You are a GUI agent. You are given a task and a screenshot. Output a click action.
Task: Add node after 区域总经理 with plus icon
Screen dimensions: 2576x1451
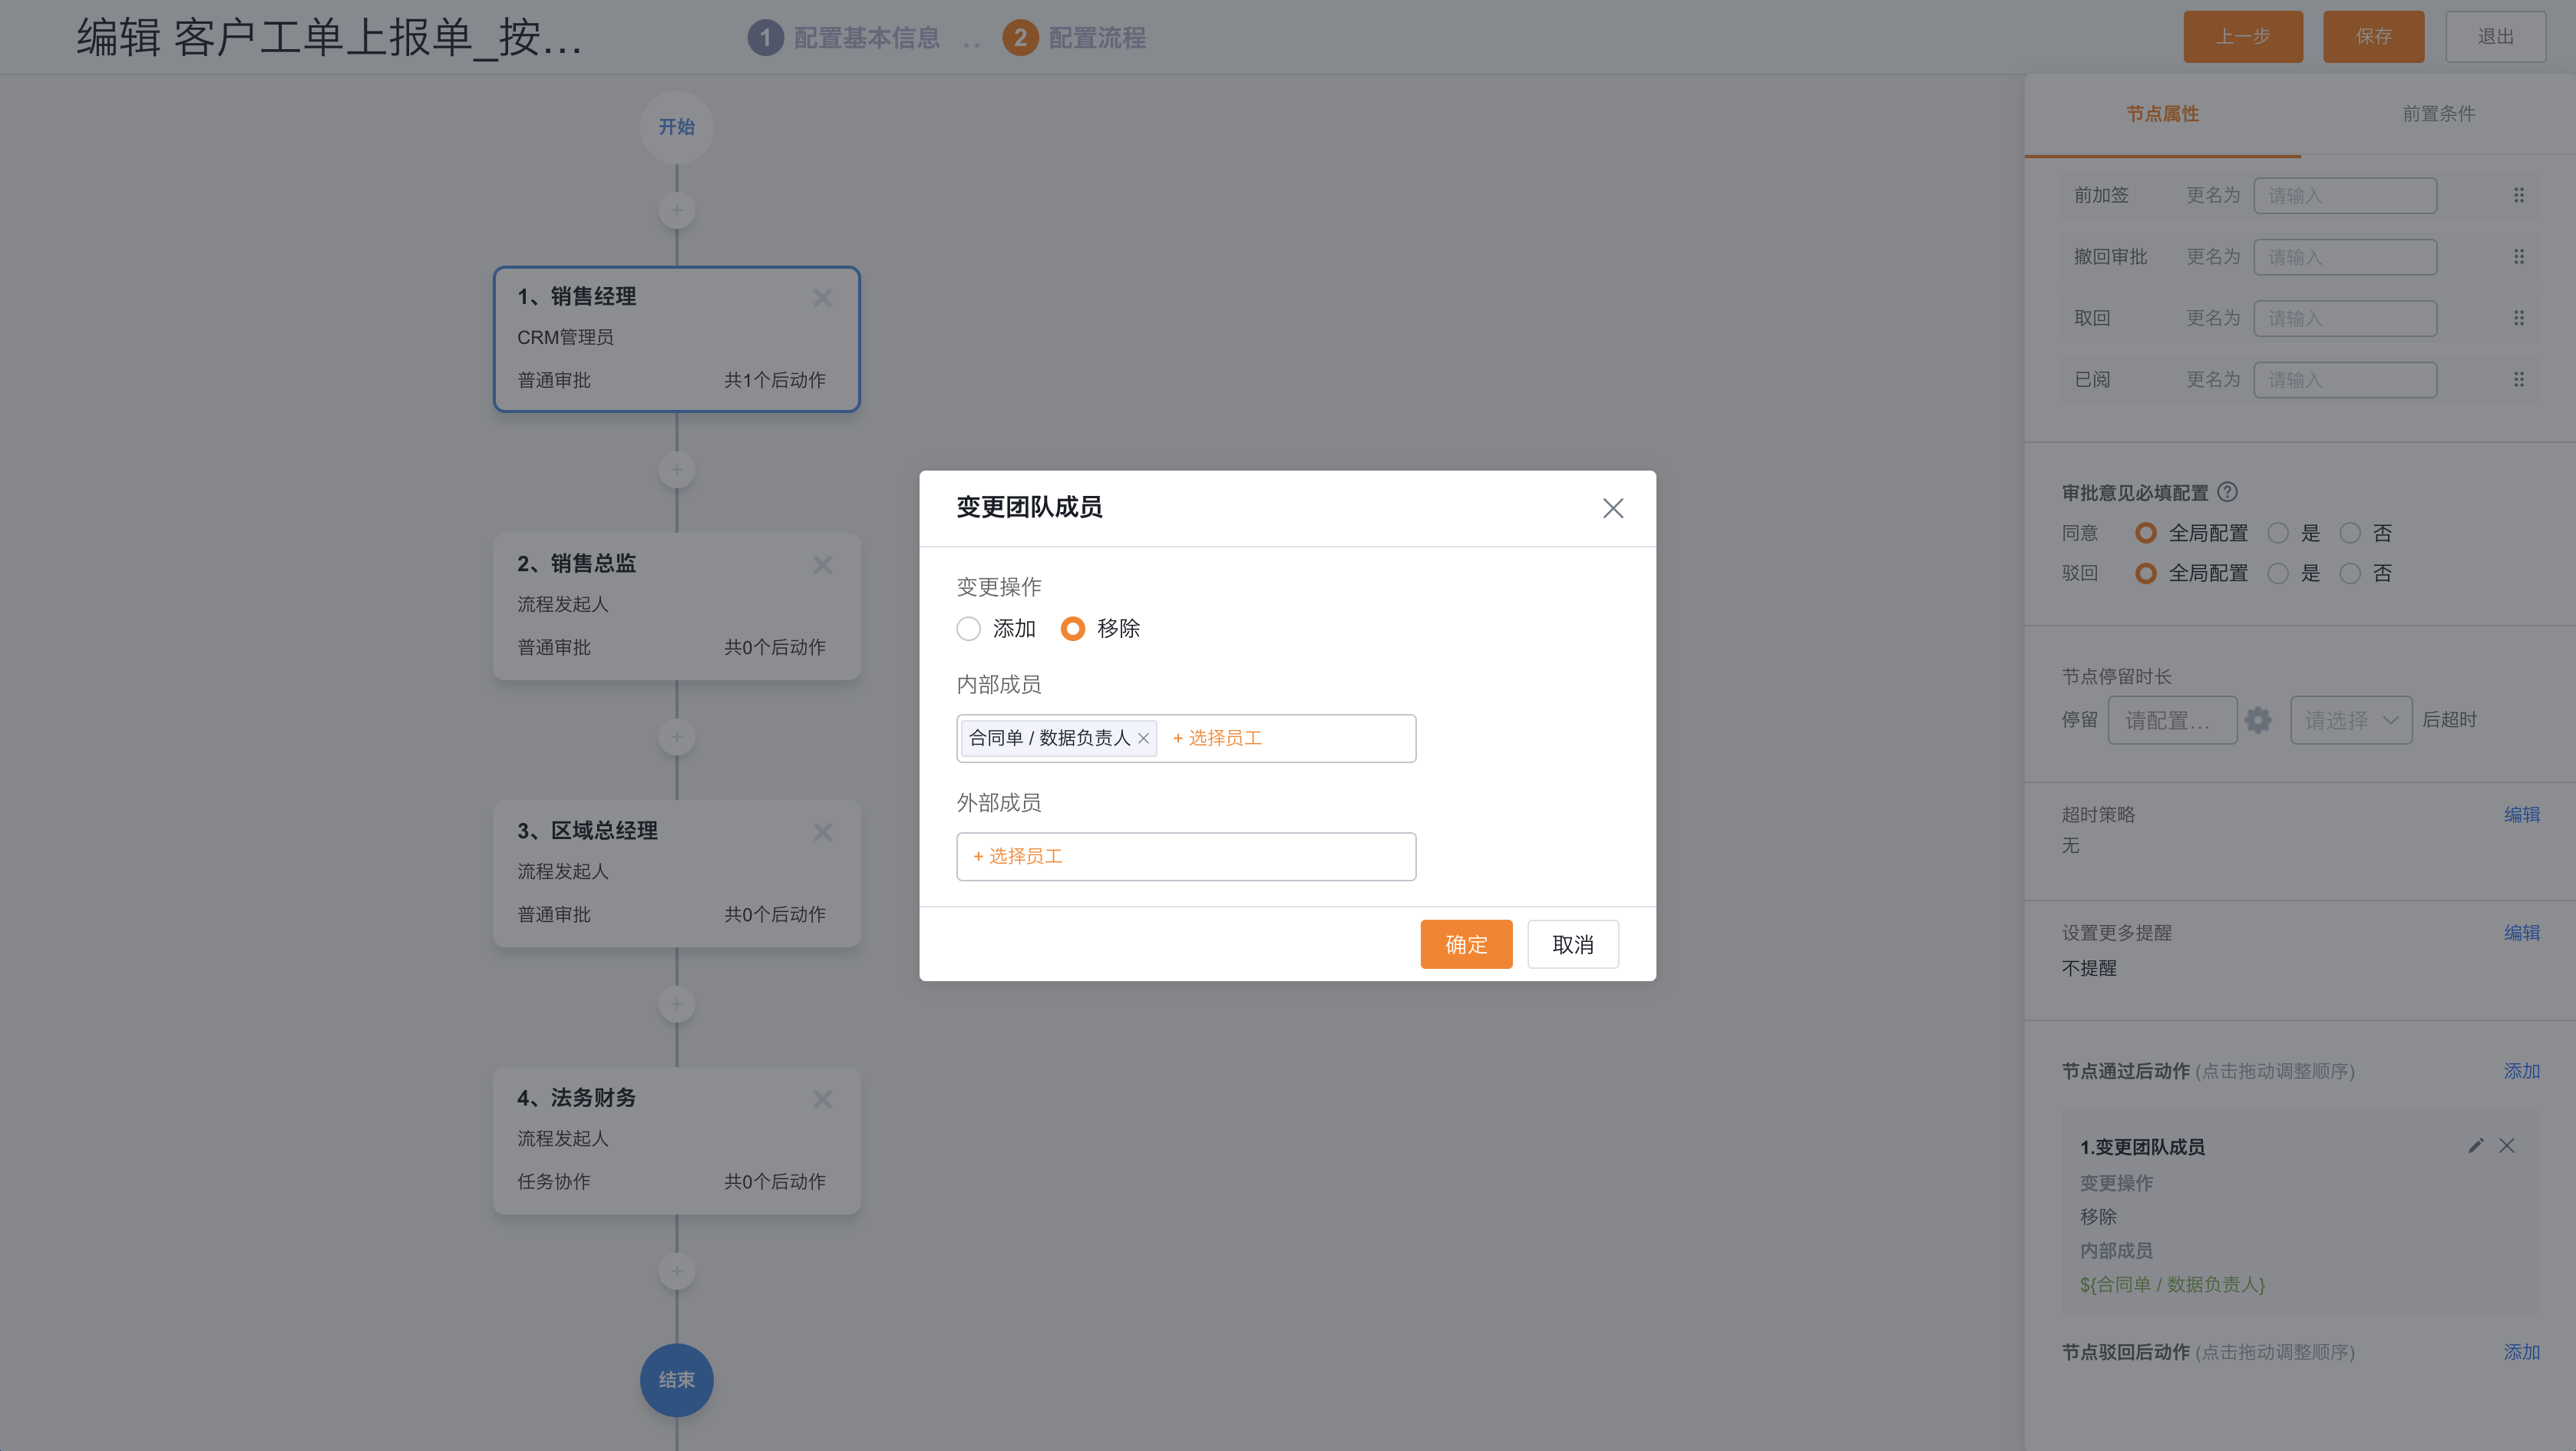tap(677, 1004)
